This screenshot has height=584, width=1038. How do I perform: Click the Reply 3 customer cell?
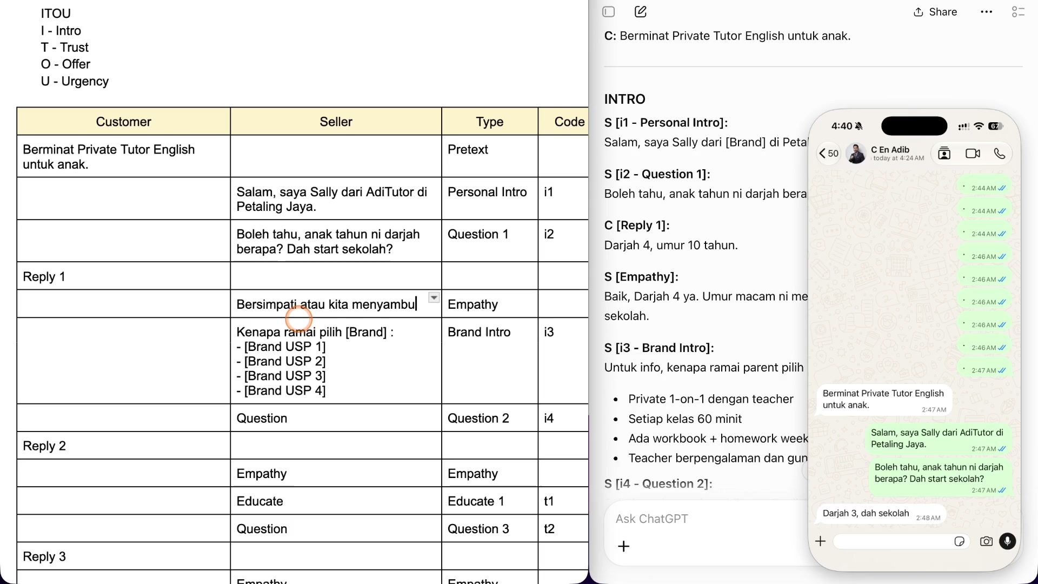point(124,556)
